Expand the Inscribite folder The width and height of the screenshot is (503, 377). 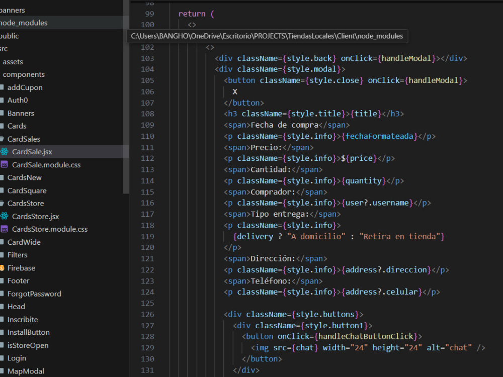23,320
